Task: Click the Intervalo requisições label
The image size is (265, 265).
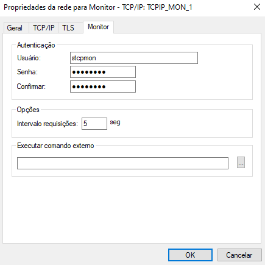Action: [48, 124]
